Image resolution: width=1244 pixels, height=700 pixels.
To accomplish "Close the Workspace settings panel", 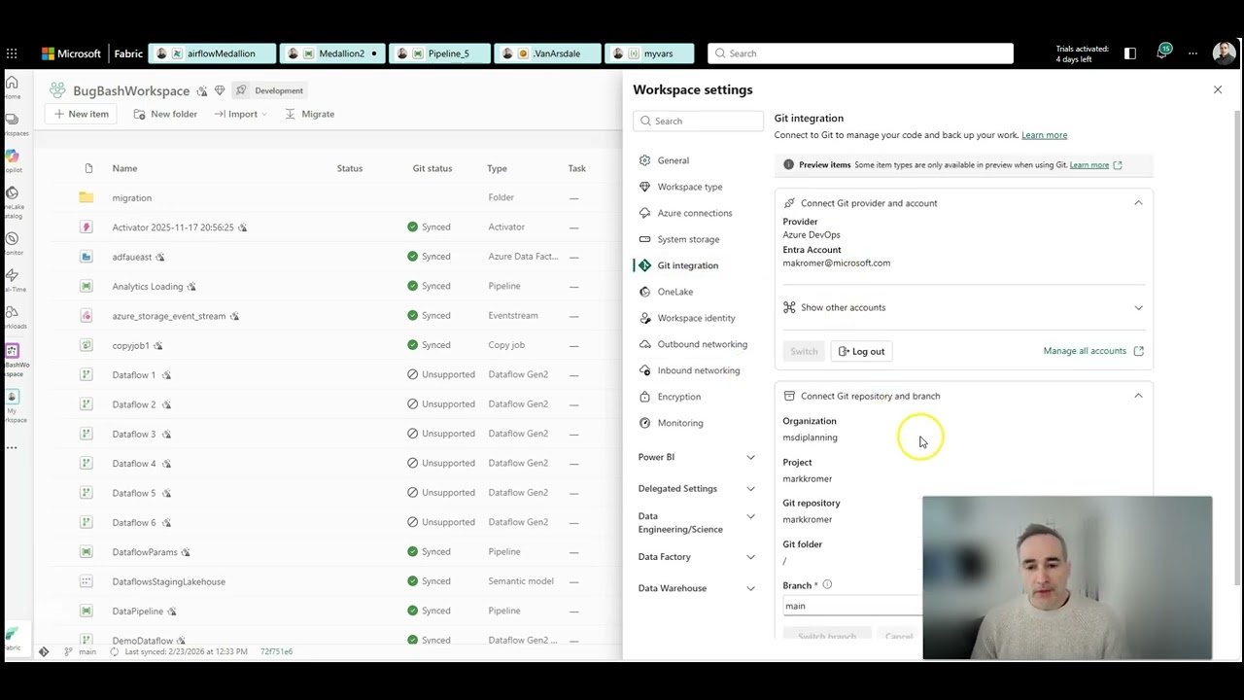I will (1217, 89).
